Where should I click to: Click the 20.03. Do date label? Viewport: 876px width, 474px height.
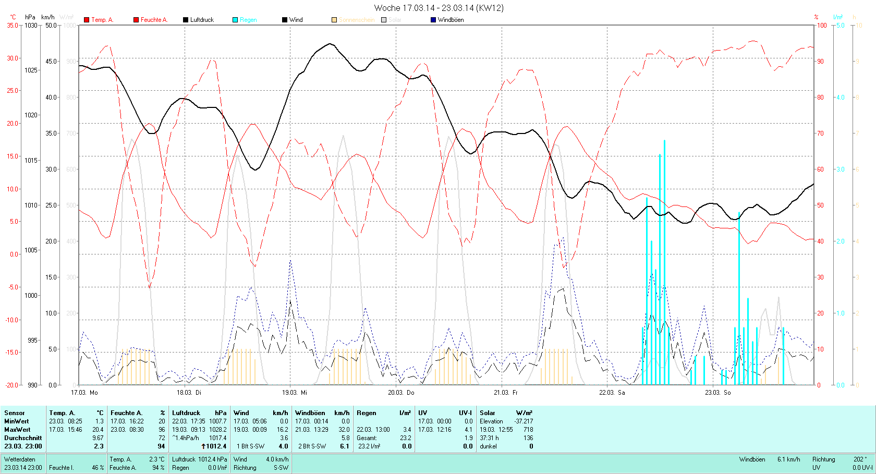click(x=401, y=393)
